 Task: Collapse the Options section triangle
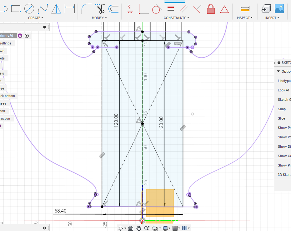[278, 71]
